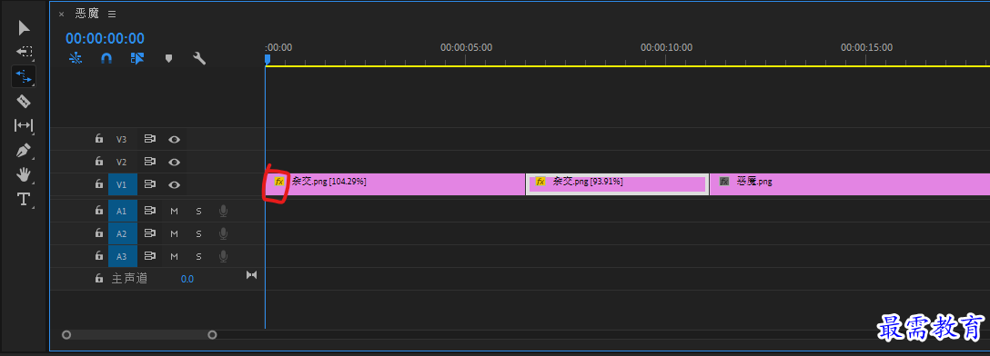Mute audio track A1
Screen dimensions: 990x356
click(x=175, y=211)
